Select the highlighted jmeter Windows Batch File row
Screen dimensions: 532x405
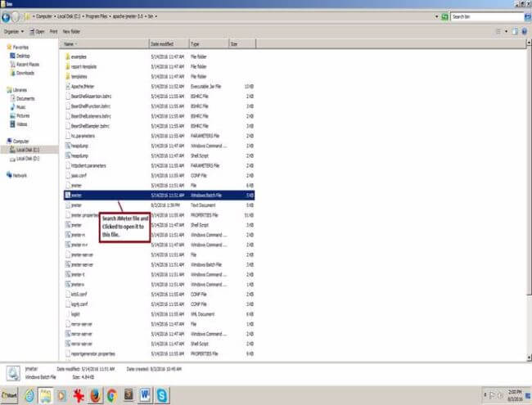point(159,196)
